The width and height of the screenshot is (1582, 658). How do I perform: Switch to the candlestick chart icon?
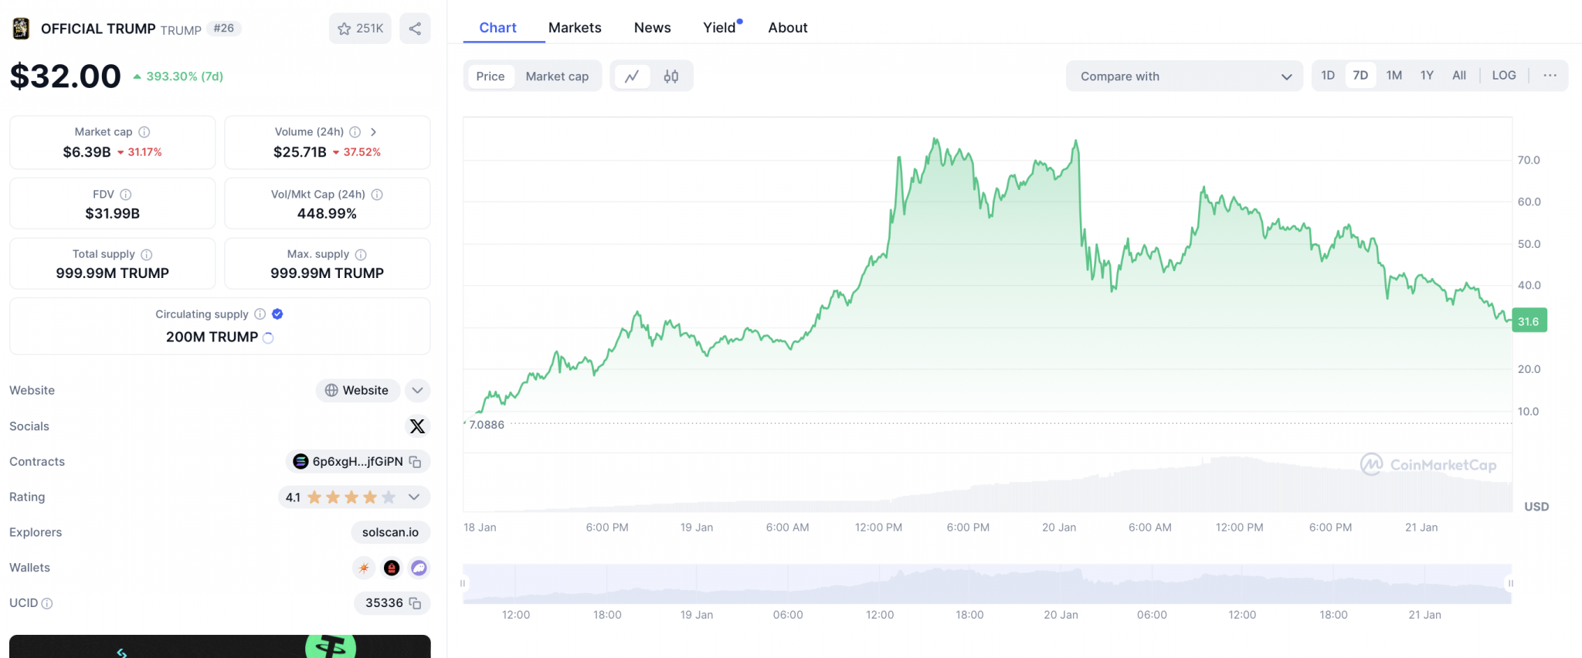[x=671, y=76]
